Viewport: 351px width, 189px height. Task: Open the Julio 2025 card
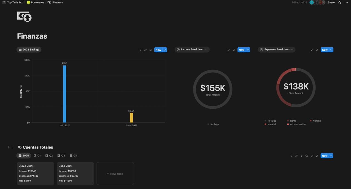(75, 173)
